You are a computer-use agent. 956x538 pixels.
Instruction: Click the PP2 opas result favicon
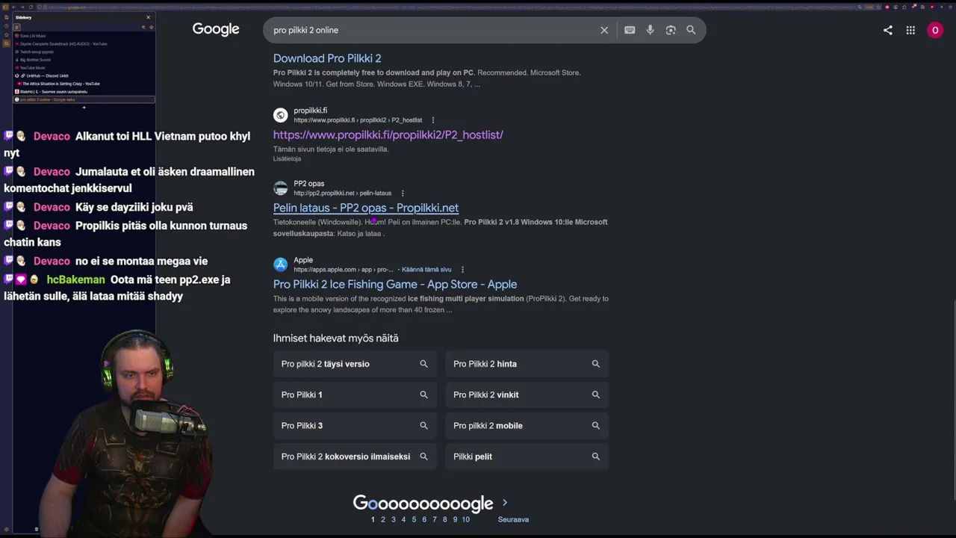click(x=280, y=188)
